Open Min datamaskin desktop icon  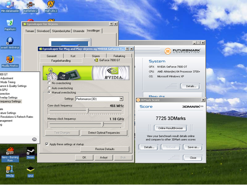[x=10, y=6]
